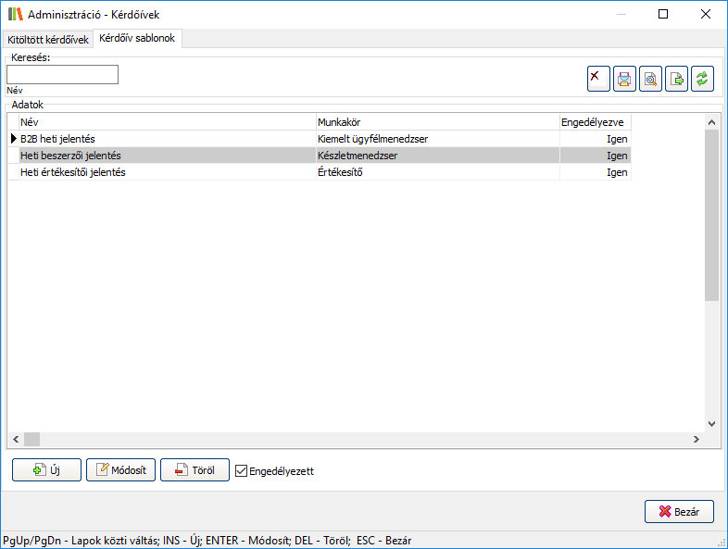Click the vertical scrollbar down arrow
Viewport: 728px width, 549px height.
tap(711, 423)
